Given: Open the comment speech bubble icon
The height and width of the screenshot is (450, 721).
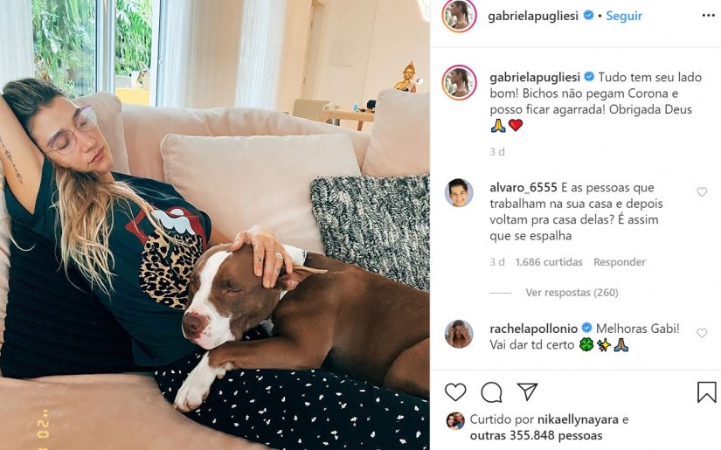Looking at the screenshot, I should tap(491, 392).
